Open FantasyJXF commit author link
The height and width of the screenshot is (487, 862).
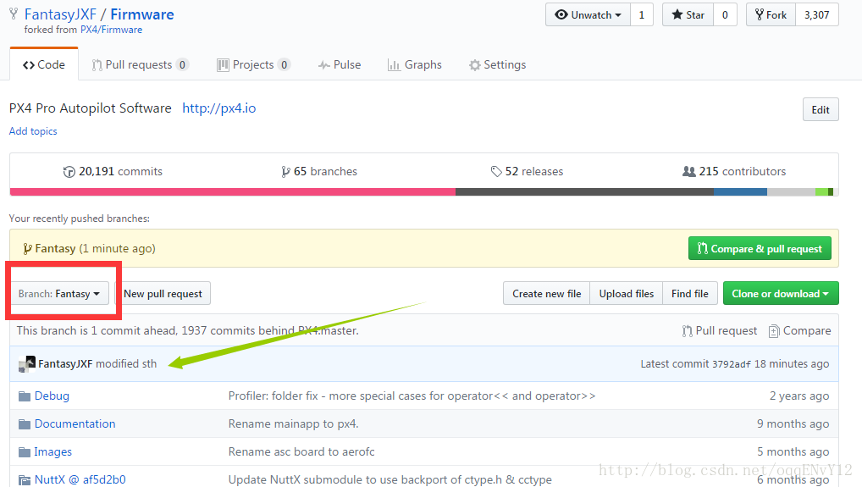pyautogui.click(x=65, y=364)
